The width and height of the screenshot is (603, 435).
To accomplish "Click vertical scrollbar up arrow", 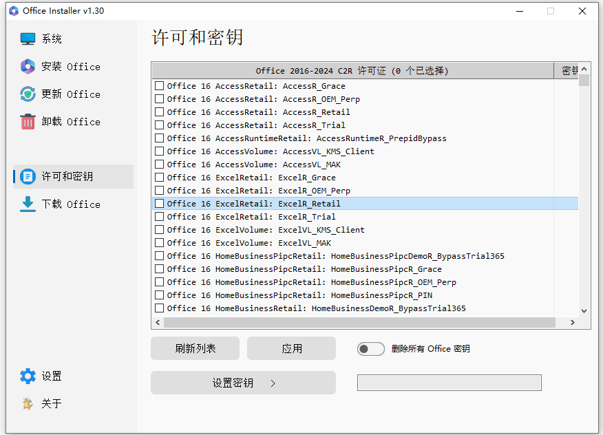I will 584,69.
